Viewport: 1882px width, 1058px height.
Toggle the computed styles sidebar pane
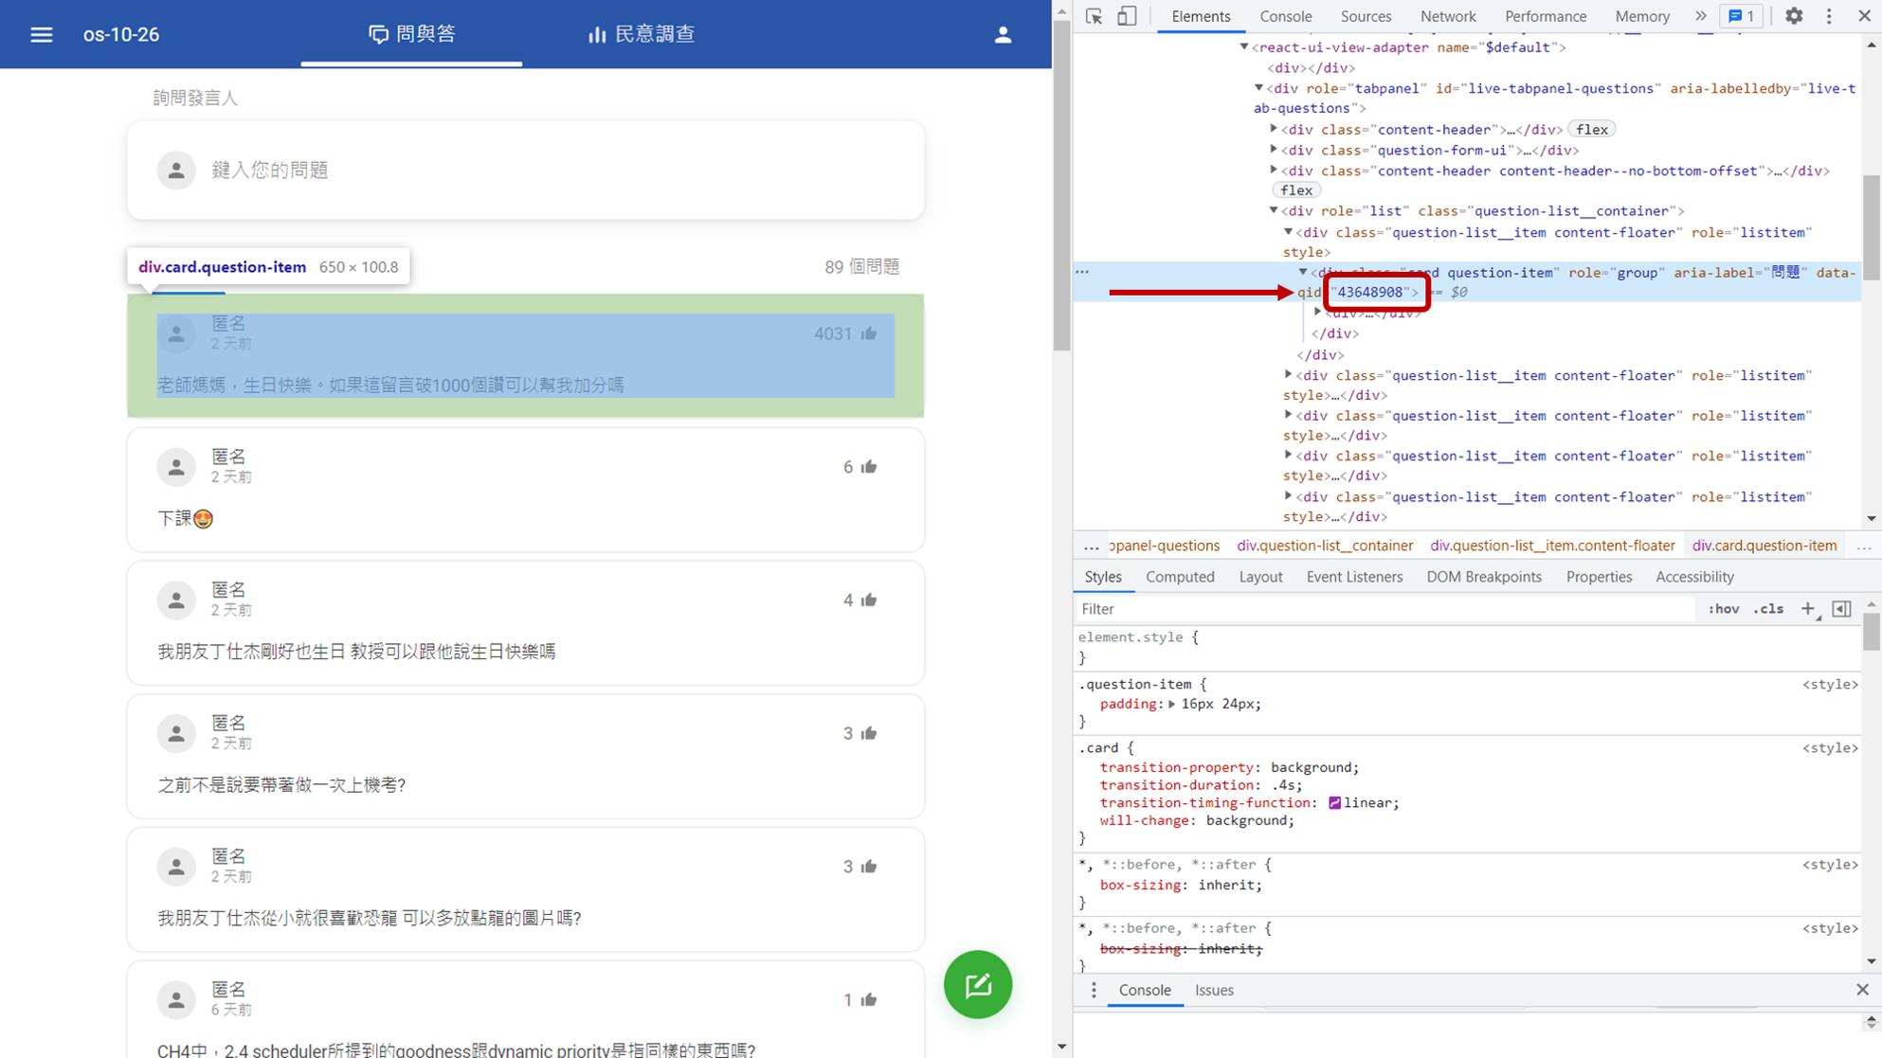coord(1841,609)
